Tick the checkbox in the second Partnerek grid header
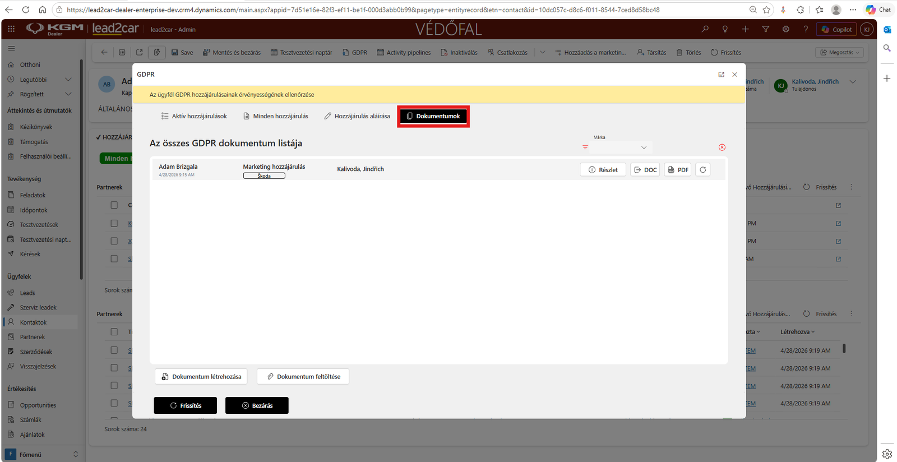 [x=114, y=332]
